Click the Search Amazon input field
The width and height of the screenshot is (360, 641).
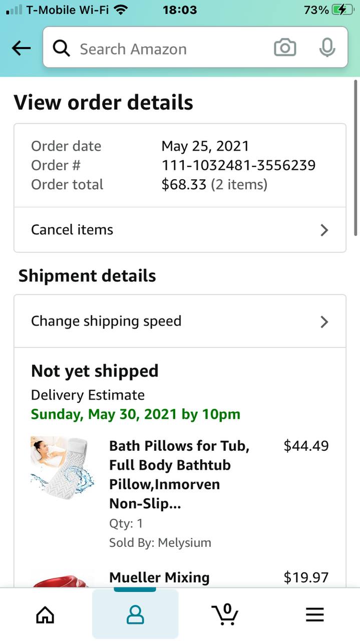pos(165,49)
